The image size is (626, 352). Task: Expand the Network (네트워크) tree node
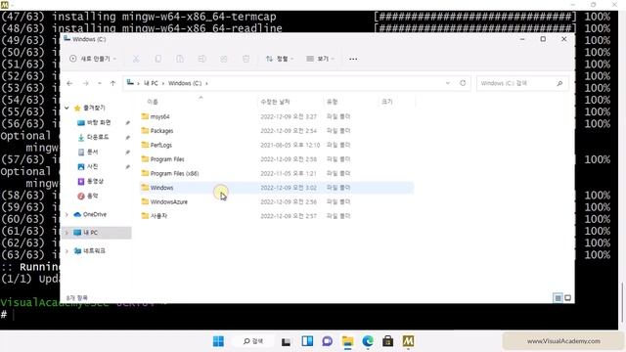tap(67, 251)
